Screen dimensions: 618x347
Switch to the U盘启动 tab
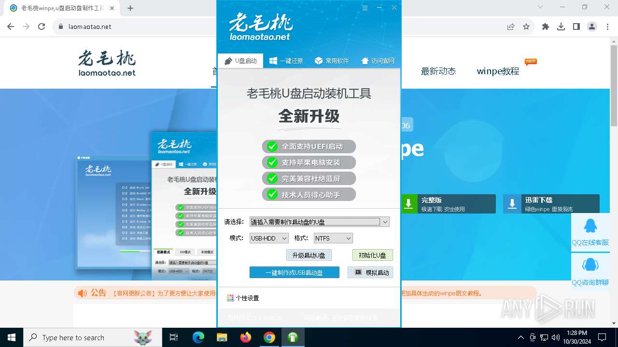pyautogui.click(x=240, y=61)
